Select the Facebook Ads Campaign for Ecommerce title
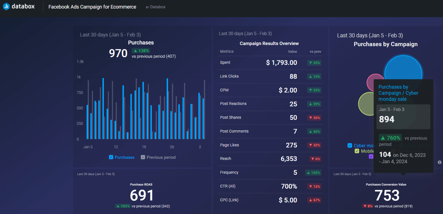The image size is (443, 214). 92,7
